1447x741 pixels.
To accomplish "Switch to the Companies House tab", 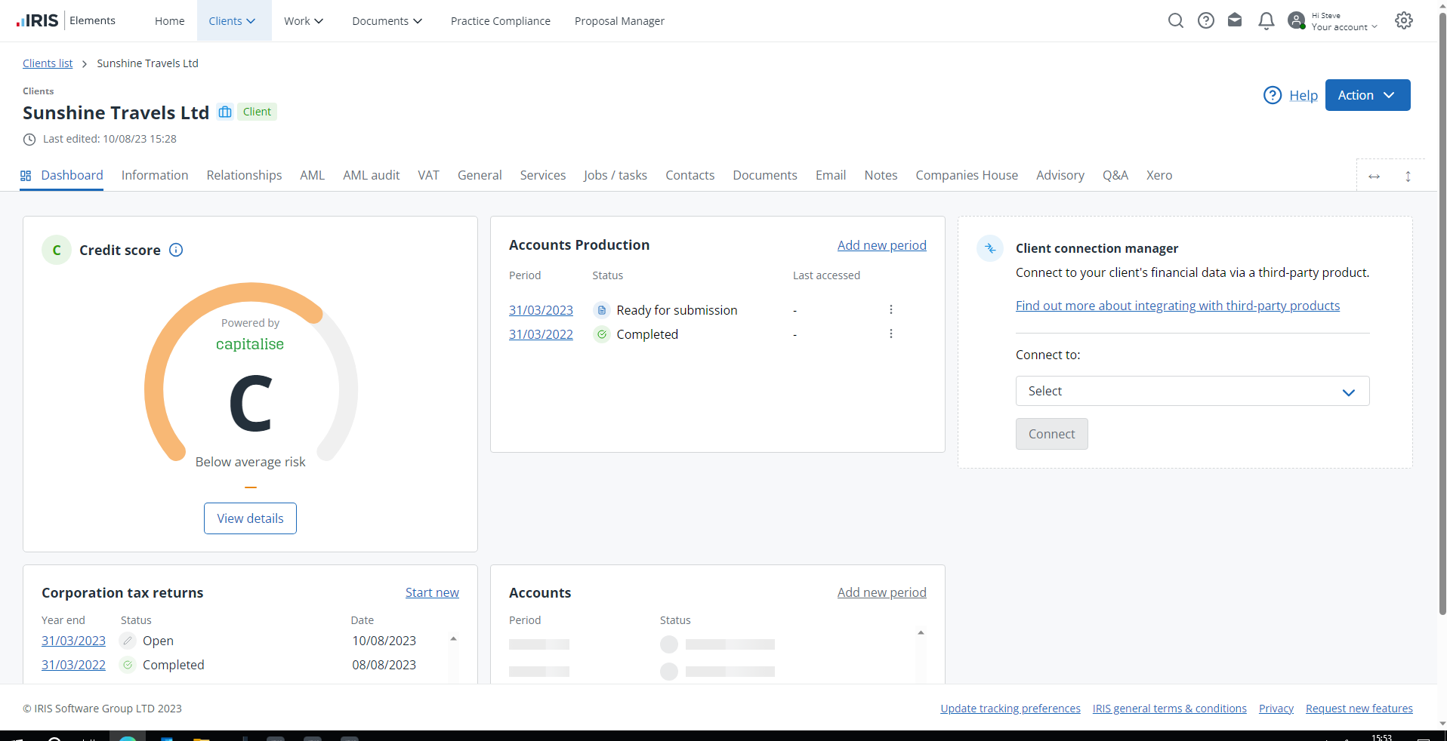I will 966,175.
